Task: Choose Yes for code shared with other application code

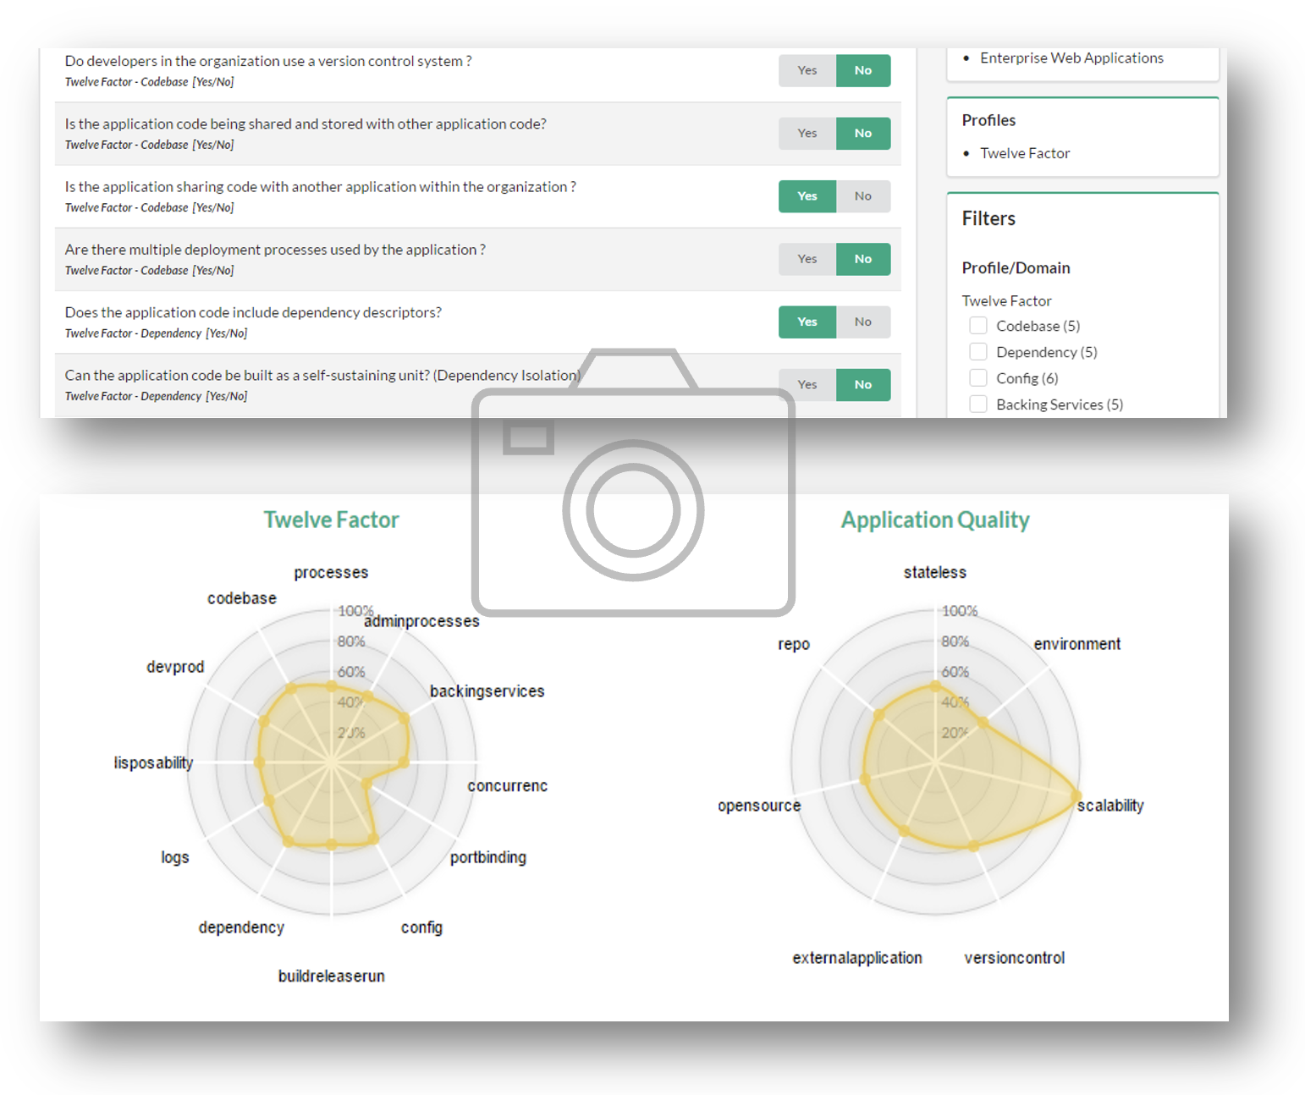Action: [807, 133]
